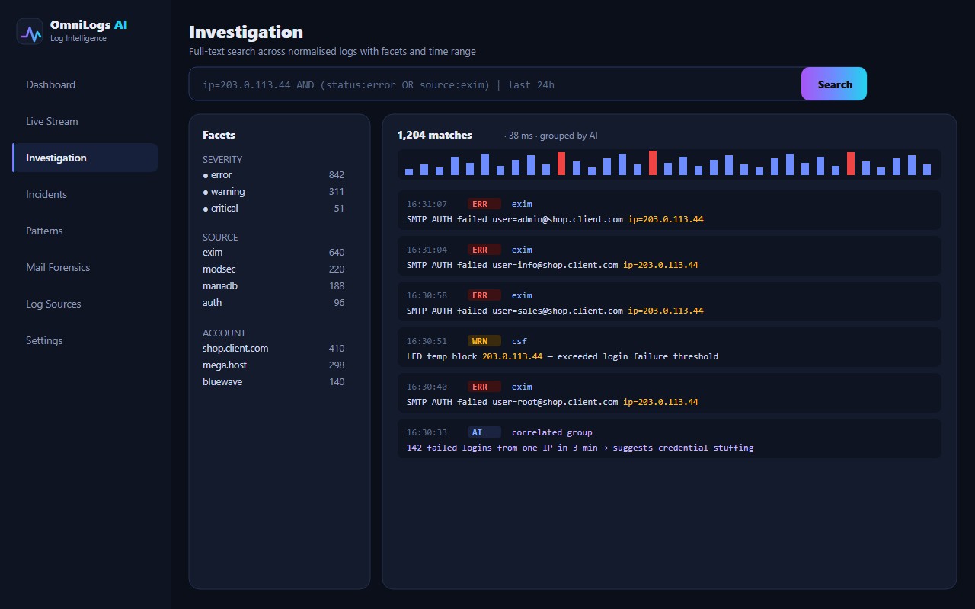Screen dimensions: 975x609
Task: Open the 16:31:04 info@shop.client.com log entry
Action: (670, 256)
